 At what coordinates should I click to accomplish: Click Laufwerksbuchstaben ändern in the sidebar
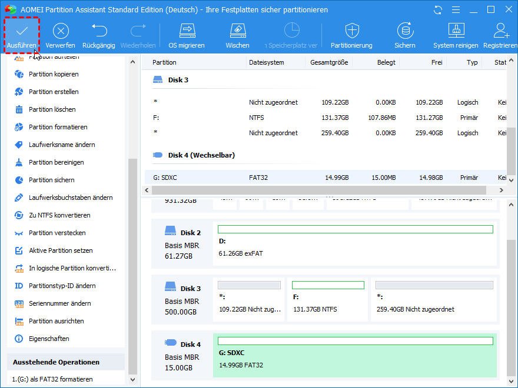(70, 198)
